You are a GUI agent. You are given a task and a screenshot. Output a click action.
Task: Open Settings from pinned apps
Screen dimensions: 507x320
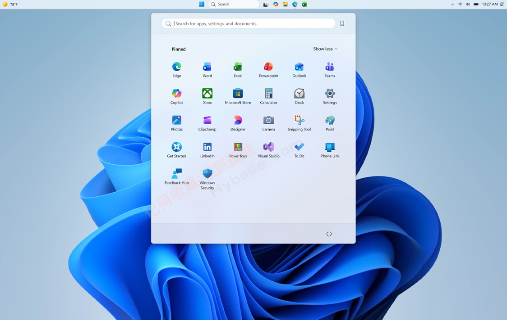[330, 96]
